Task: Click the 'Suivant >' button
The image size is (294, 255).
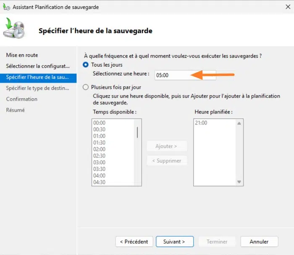Action: [175, 242]
